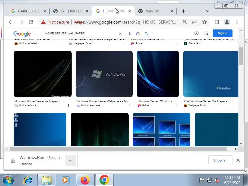Open the WallpaperSafari 76+ result link
Viewport: 248px width, 186px height.
pos(206,101)
